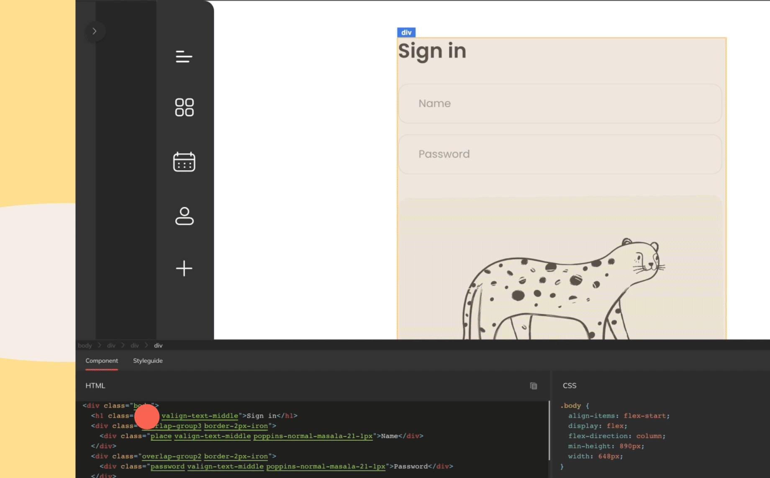Image resolution: width=770 pixels, height=478 pixels.
Task: Click the Sign in heading on canvas
Action: pos(432,51)
